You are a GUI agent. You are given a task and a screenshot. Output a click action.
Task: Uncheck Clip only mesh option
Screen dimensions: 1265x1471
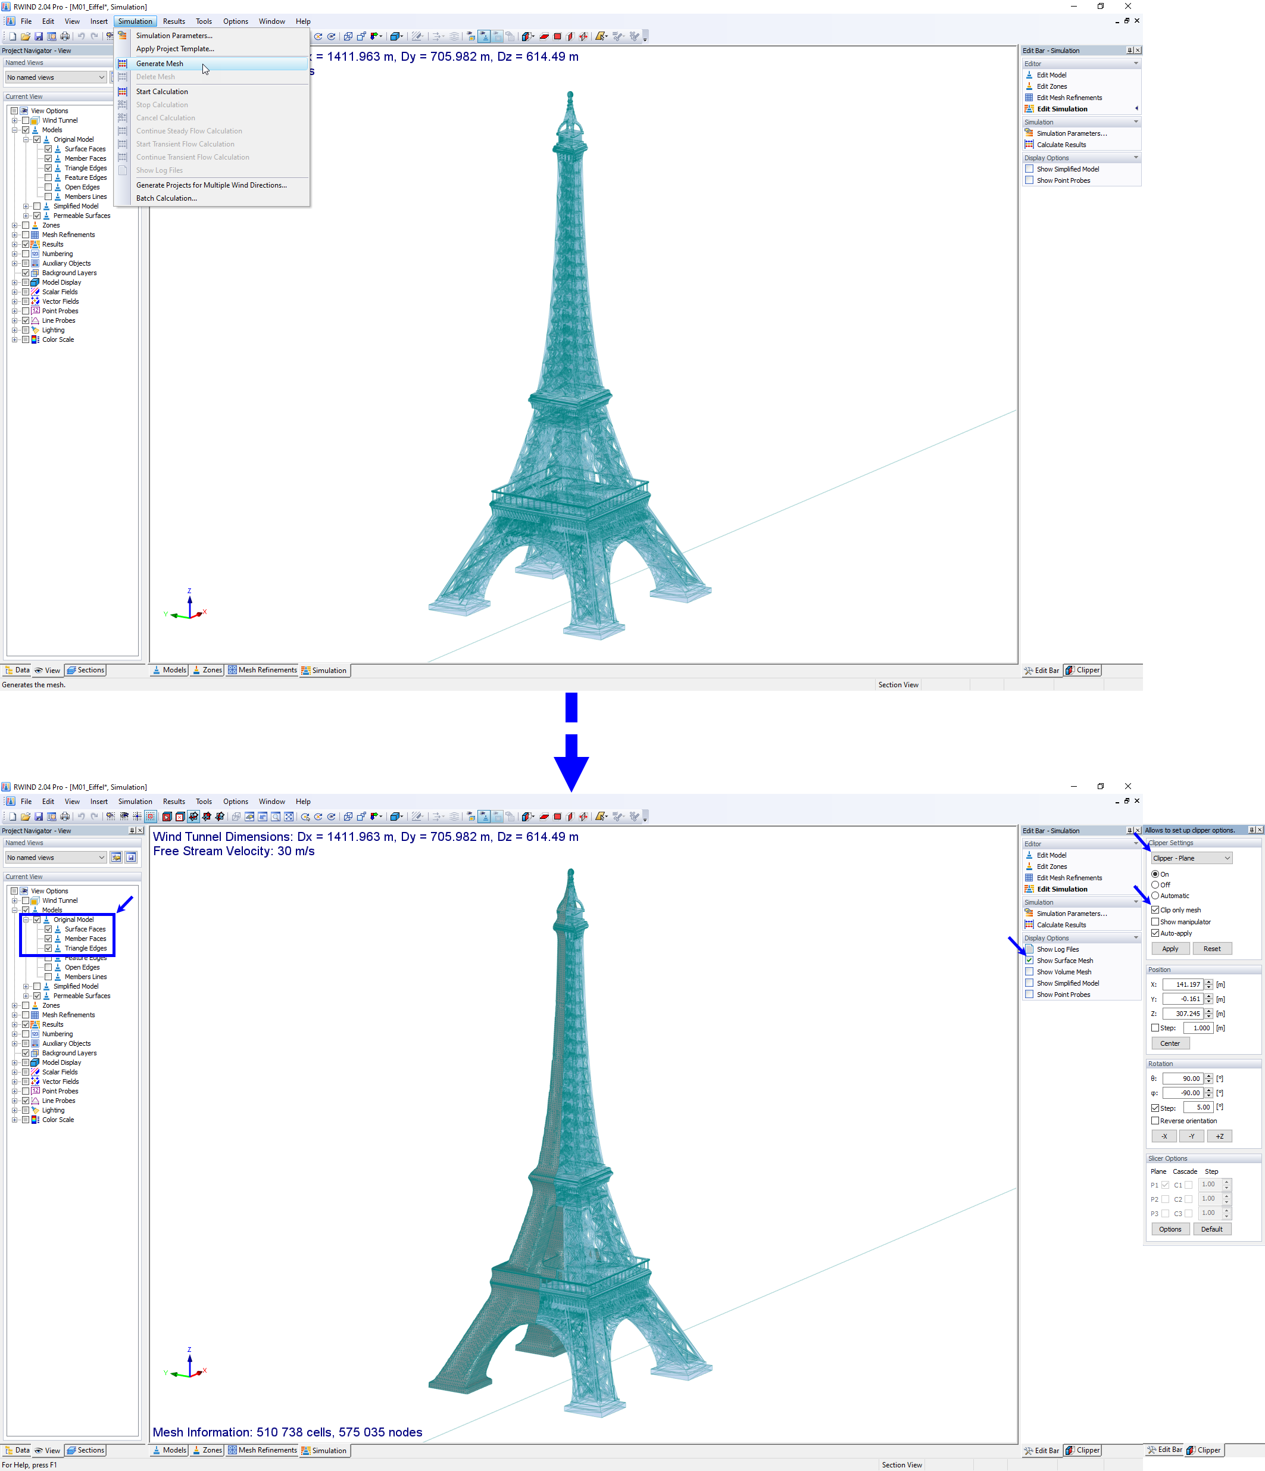tap(1155, 910)
